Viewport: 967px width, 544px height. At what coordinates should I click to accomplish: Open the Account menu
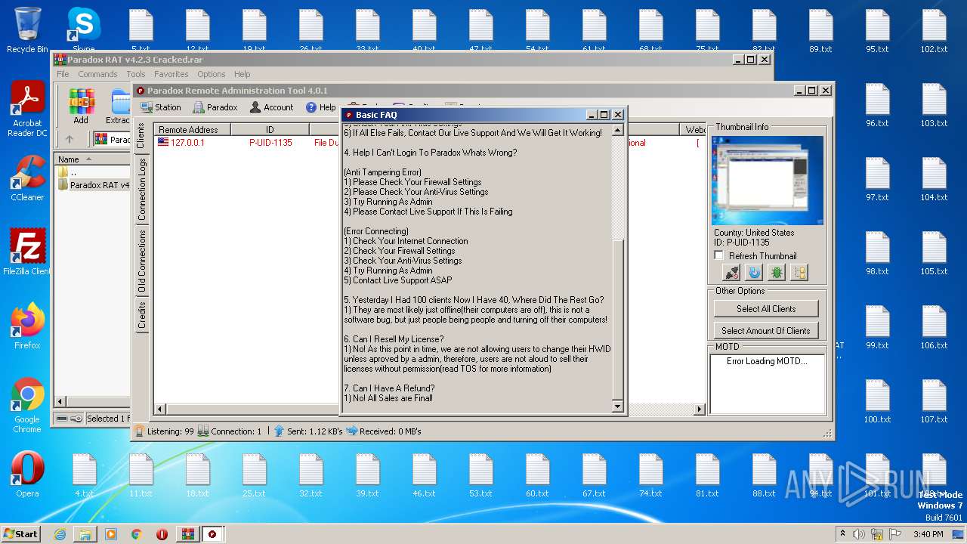click(271, 107)
